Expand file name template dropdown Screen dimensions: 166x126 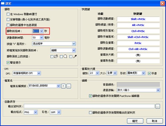(58, 86)
